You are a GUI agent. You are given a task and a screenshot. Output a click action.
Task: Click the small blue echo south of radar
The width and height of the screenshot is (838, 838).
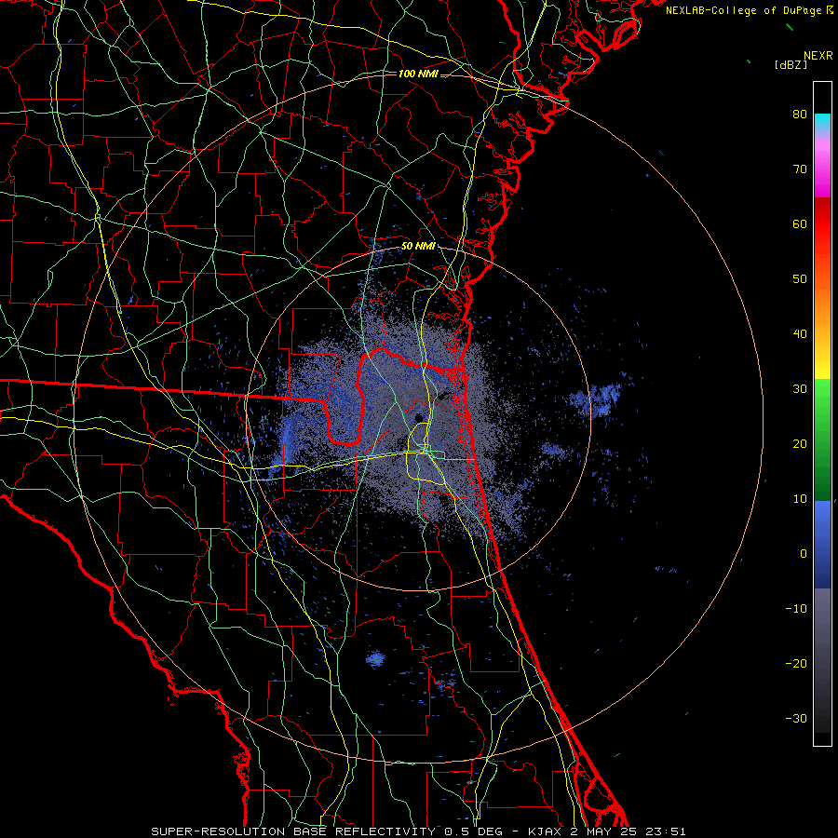coord(376,659)
